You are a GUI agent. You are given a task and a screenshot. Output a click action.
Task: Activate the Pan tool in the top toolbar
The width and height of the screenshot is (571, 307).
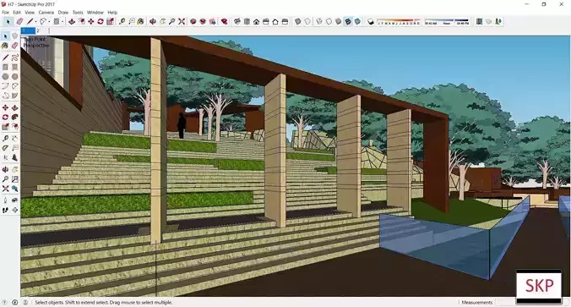162,21
